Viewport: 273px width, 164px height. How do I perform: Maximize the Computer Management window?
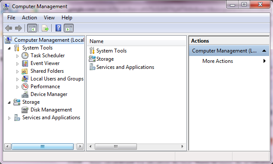click(244, 4)
